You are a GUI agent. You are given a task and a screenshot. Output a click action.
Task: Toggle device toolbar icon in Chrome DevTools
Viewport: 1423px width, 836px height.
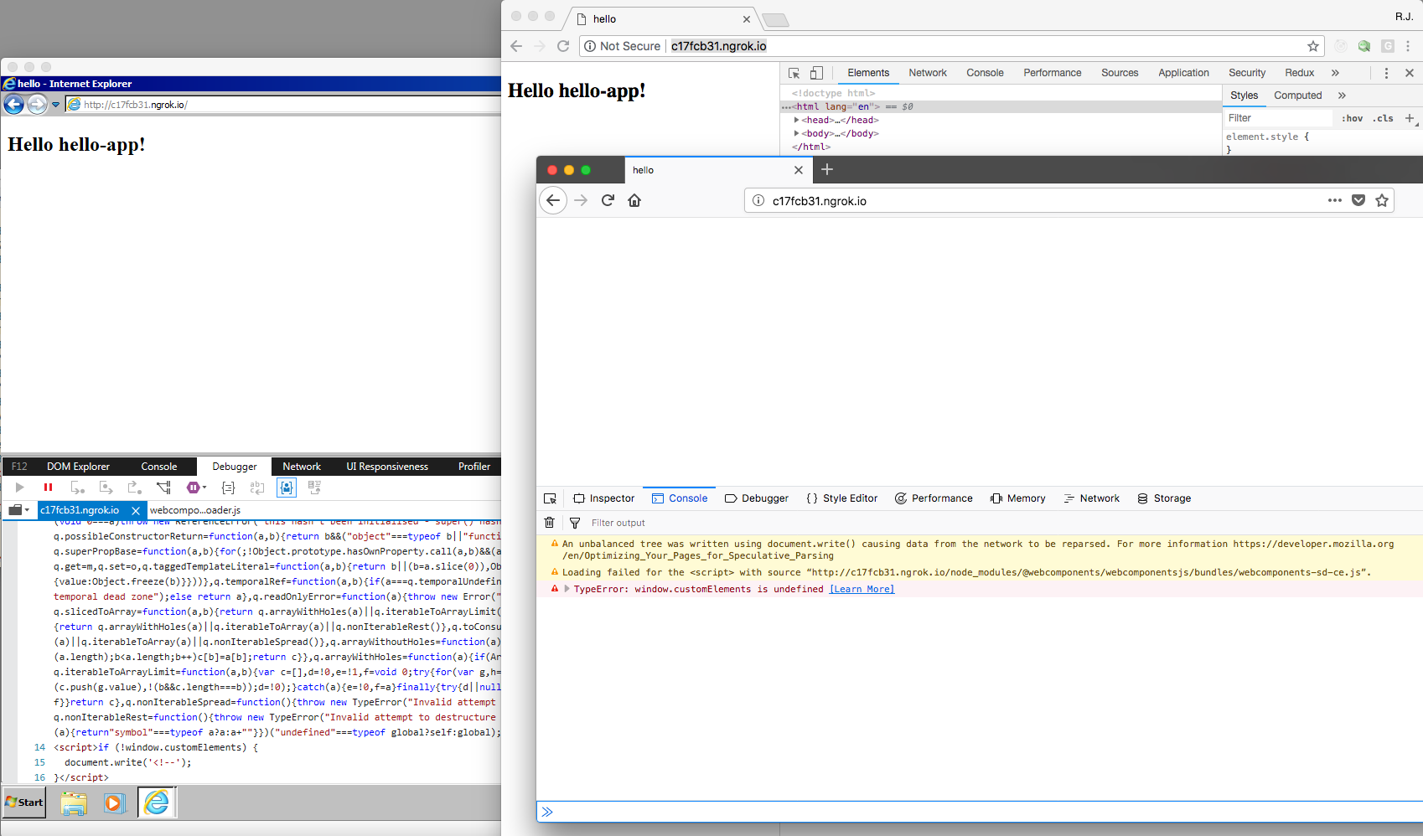816,74
